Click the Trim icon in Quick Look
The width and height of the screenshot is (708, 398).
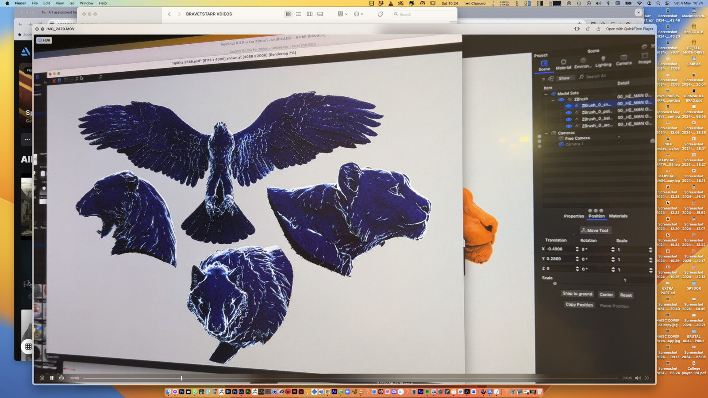577,29
